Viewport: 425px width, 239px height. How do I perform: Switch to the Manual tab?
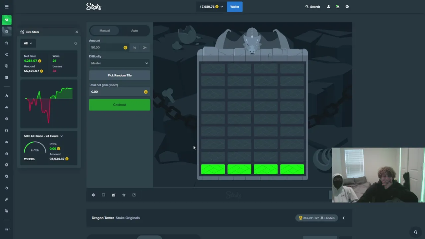click(105, 31)
